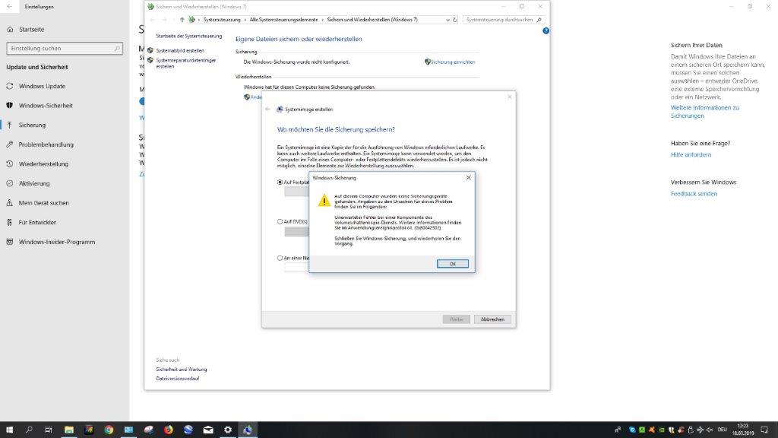The height and width of the screenshot is (438, 778).
Task: Click the refresh button beside address bar
Action: (455, 20)
